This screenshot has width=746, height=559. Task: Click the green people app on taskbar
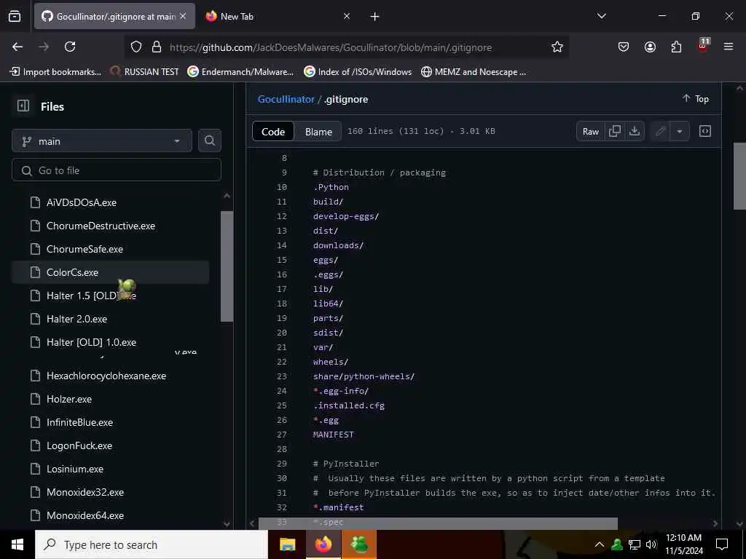tap(359, 544)
